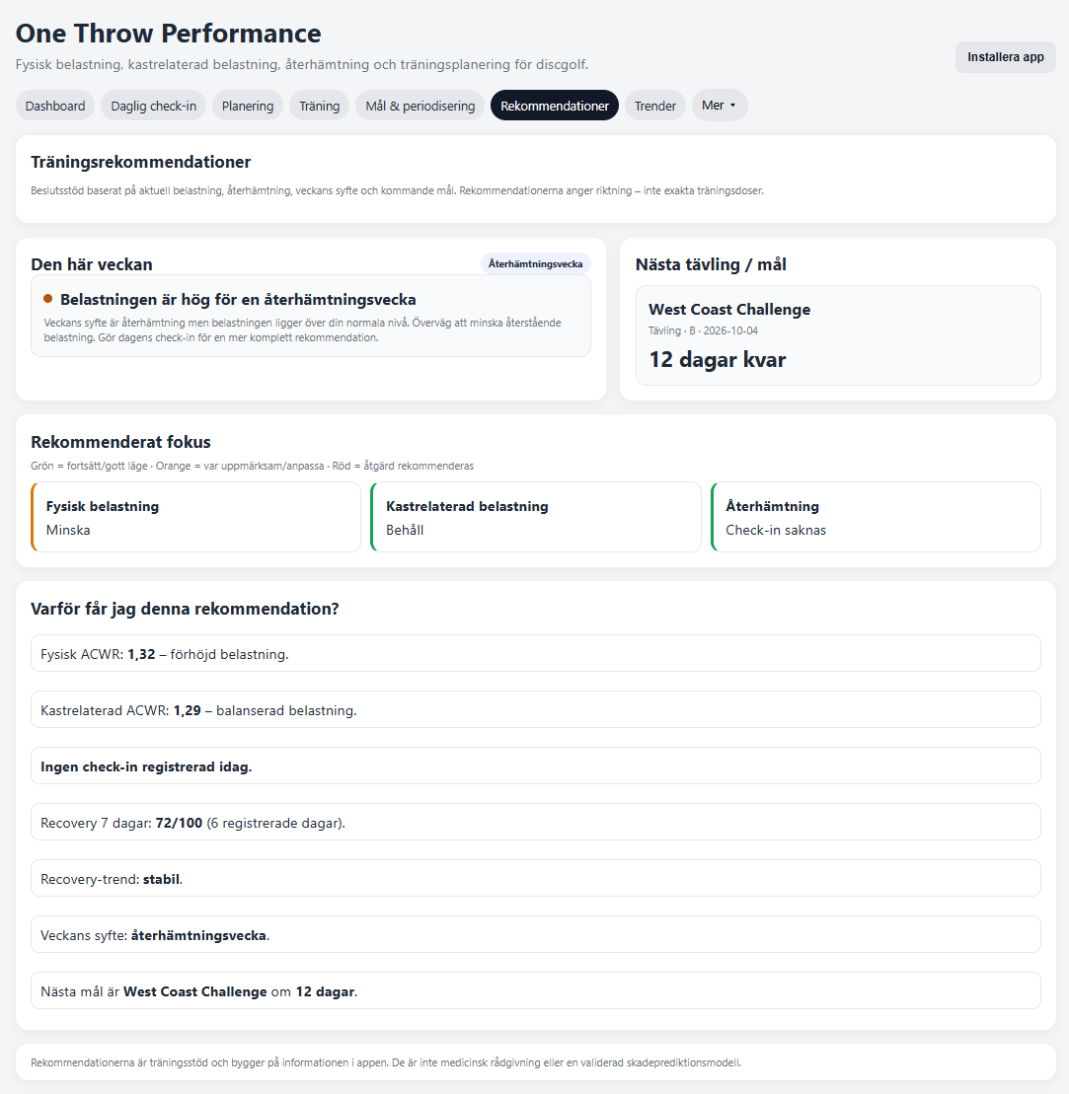Click the 'Tävling · B · 2026-10-04' text
This screenshot has width=1069, height=1094.
click(x=703, y=330)
